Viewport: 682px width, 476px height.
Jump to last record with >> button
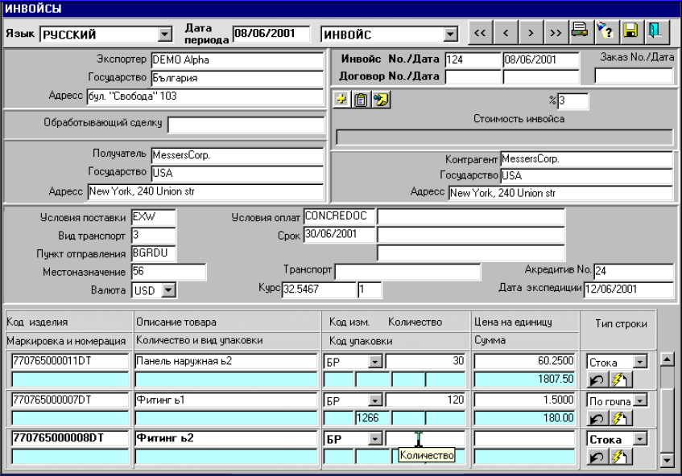click(556, 33)
